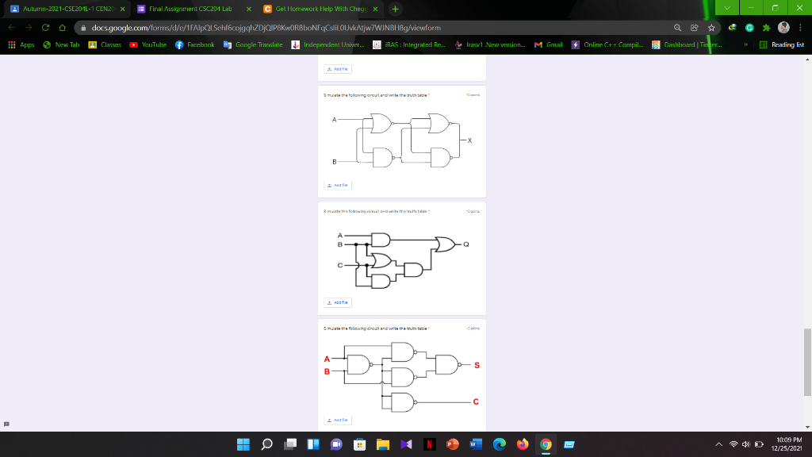The height and width of the screenshot is (457, 812).
Task: Open the Independent University bookmark
Action: (327, 44)
